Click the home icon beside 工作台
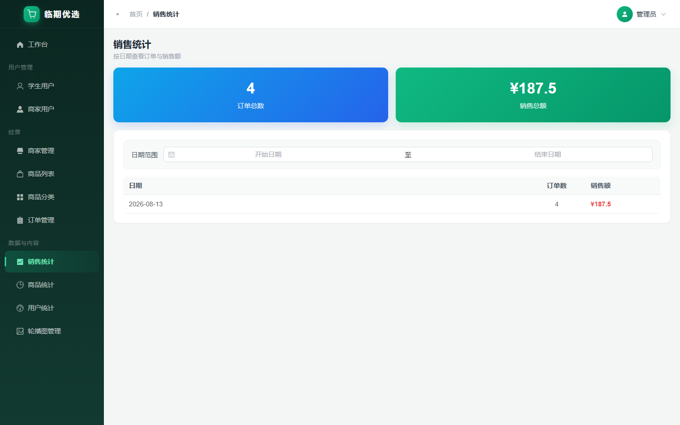 pyautogui.click(x=20, y=44)
